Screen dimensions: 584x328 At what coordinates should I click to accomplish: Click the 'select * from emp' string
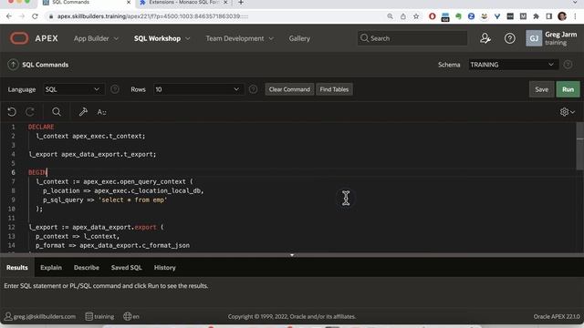tap(132, 200)
